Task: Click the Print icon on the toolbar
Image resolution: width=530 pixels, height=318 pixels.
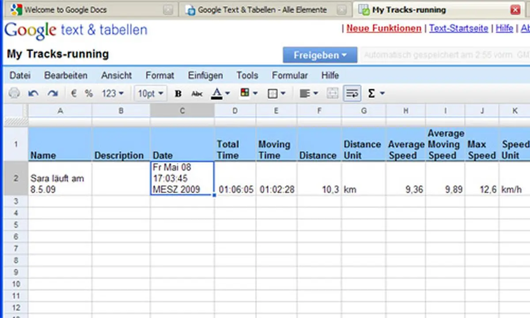Action: click(x=14, y=93)
